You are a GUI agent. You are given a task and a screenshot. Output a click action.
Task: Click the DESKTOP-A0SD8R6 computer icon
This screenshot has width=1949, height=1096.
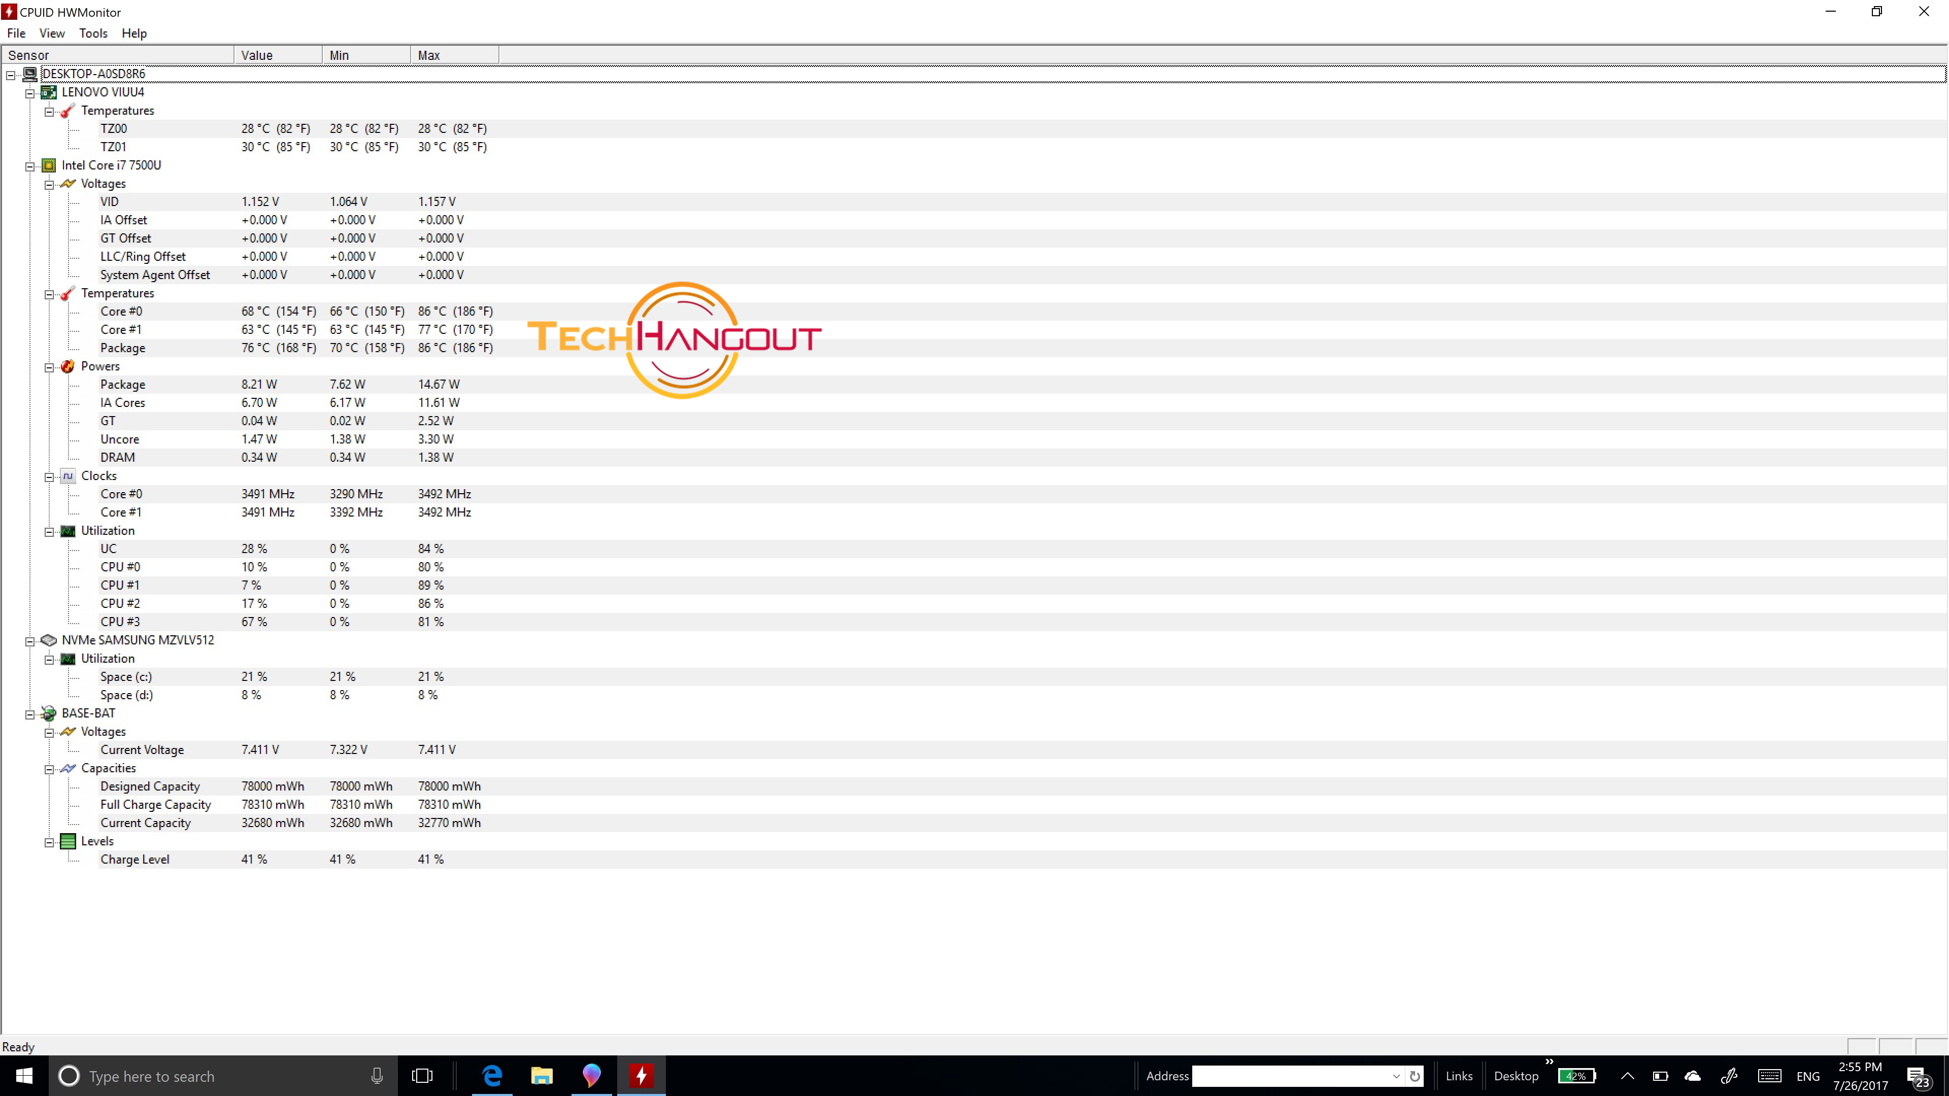[x=29, y=74]
